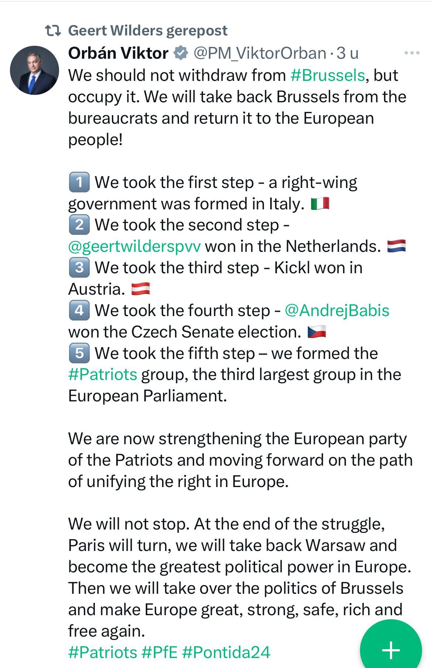
Task: Open Orbán Viktor's profile picture
Action: point(34,70)
